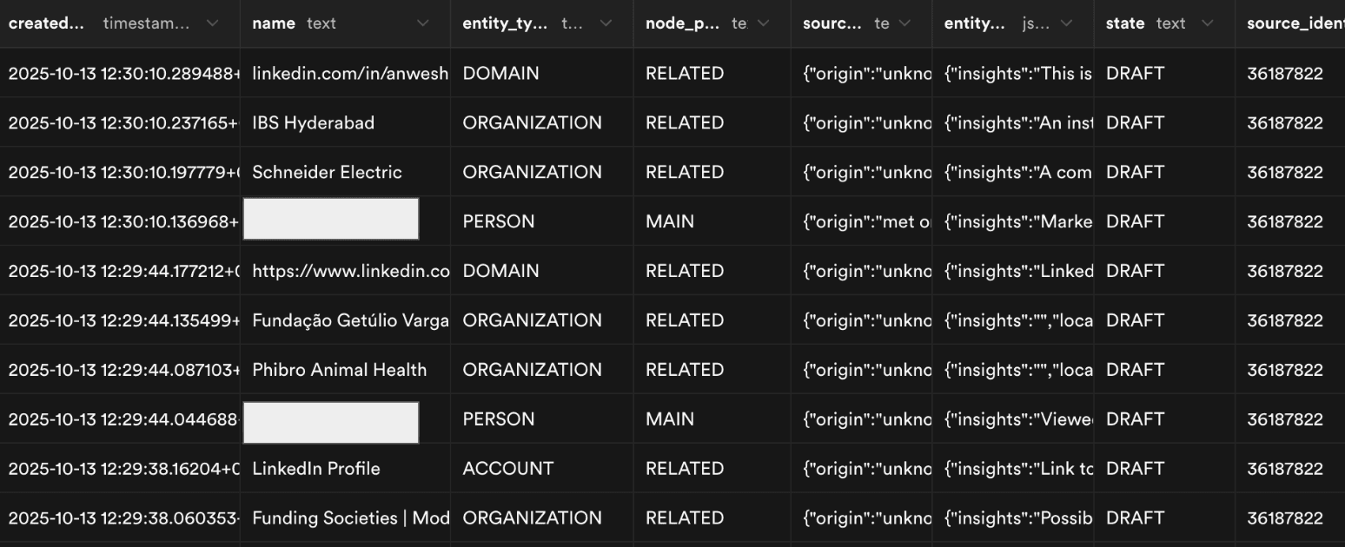Screen dimensions: 1345x547
Task: Click the https://www.linkedin.co link
Action: coord(348,270)
